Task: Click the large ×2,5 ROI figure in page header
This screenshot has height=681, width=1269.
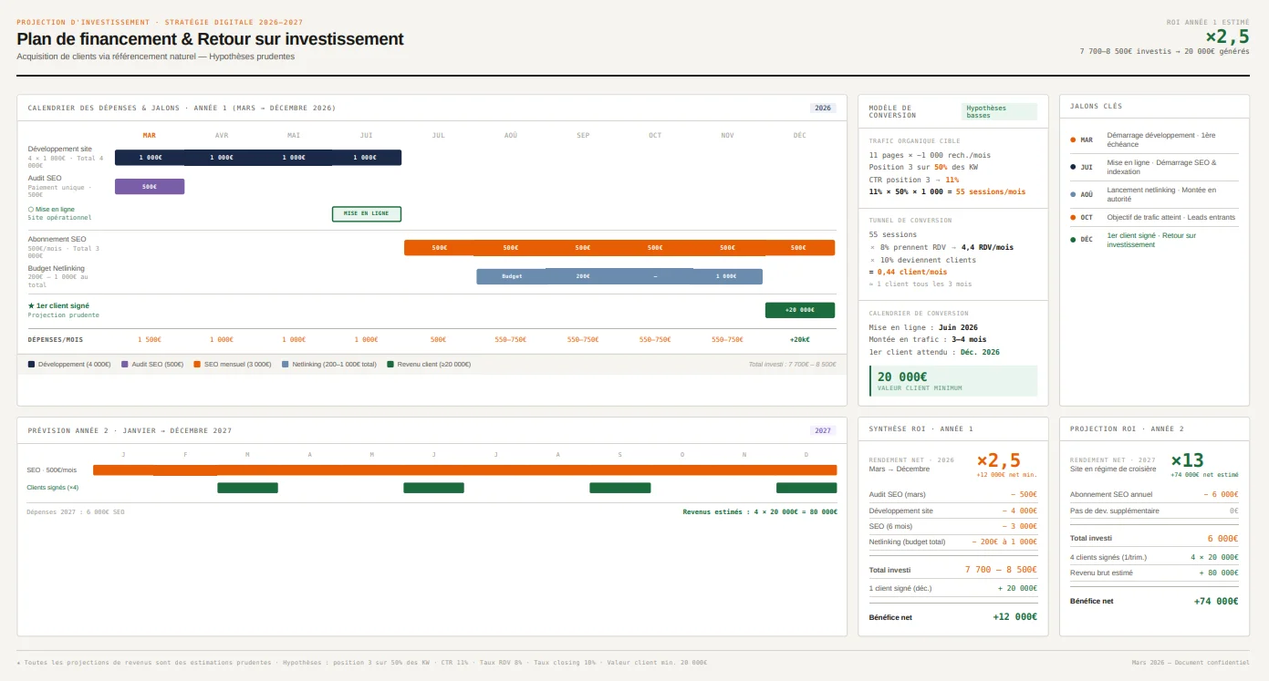Action: tap(1227, 36)
